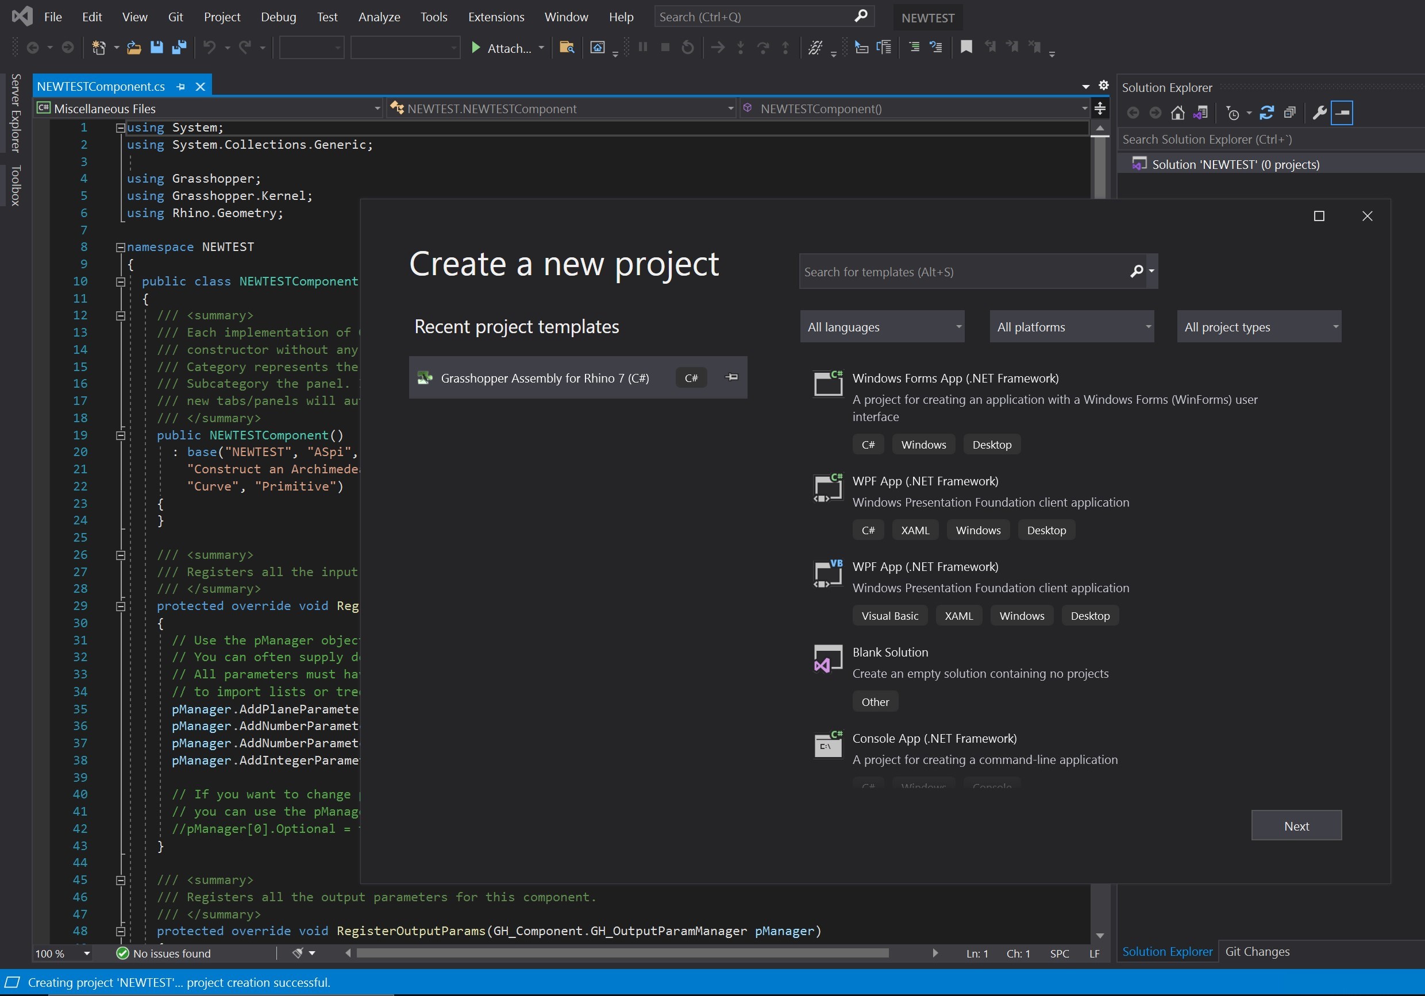Screen dimensions: 1425x996
Task: Click the Next button
Action: [x=1296, y=826]
